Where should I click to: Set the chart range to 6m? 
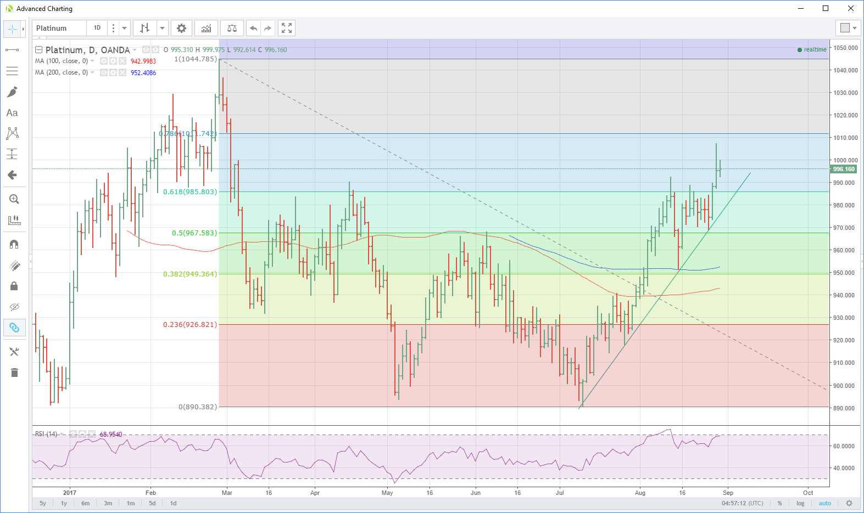86,503
